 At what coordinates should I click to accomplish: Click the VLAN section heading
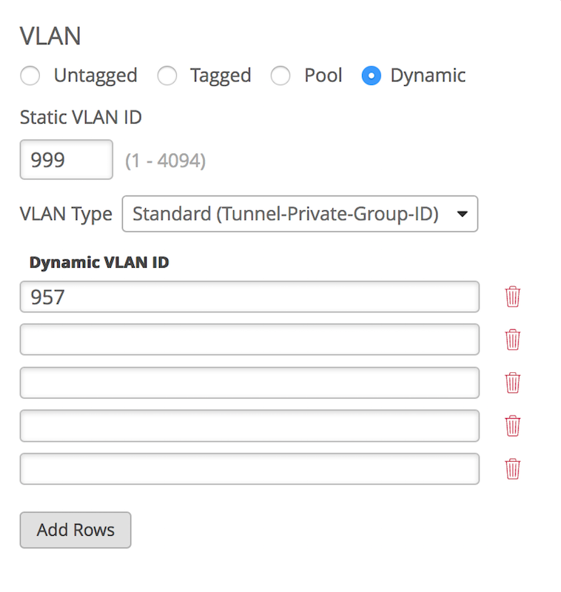(50, 36)
